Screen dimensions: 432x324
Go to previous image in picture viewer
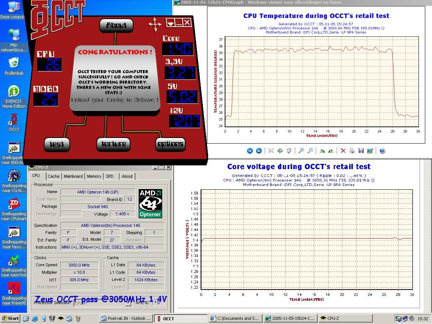point(250,151)
